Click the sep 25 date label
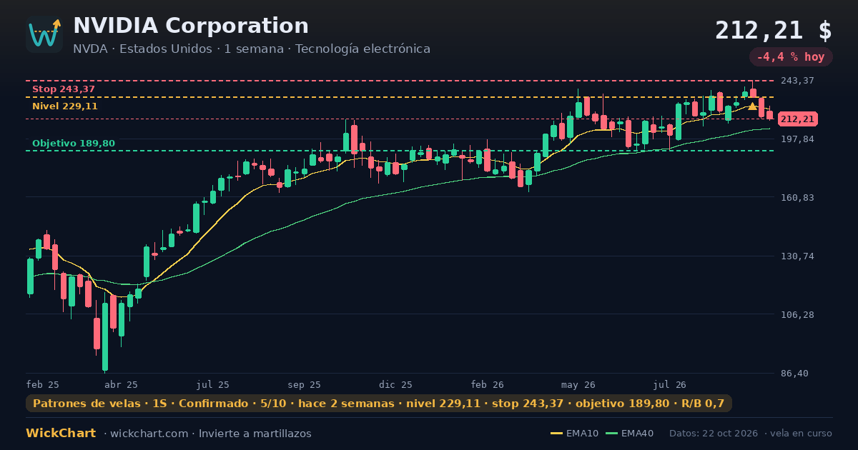 [304, 384]
